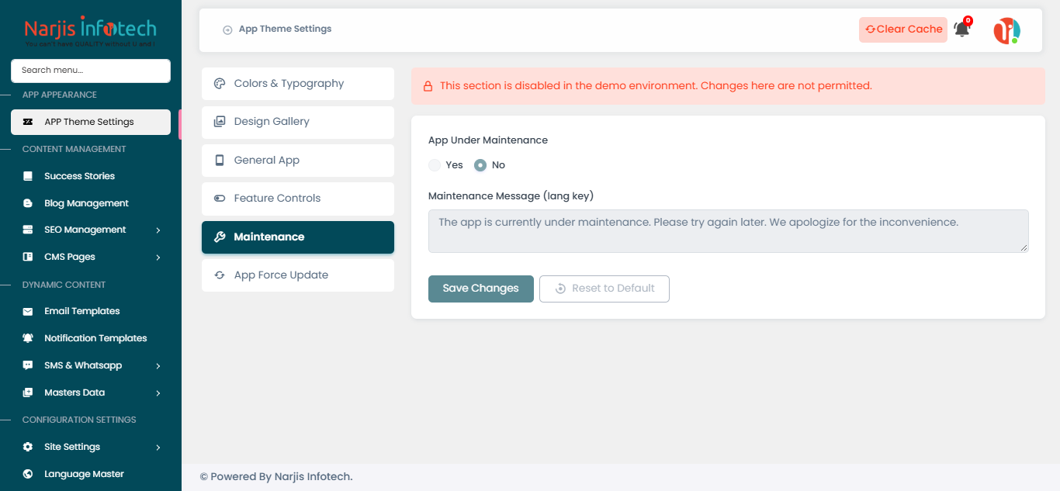1060x491 pixels.
Task: Click the Narjis Infotech logo
Action: tap(90, 32)
